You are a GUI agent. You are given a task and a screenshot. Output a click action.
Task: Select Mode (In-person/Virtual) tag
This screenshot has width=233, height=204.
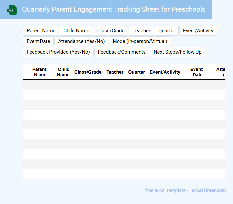click(140, 41)
